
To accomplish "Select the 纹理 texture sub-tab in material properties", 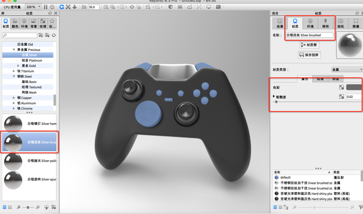I will click(320, 79).
